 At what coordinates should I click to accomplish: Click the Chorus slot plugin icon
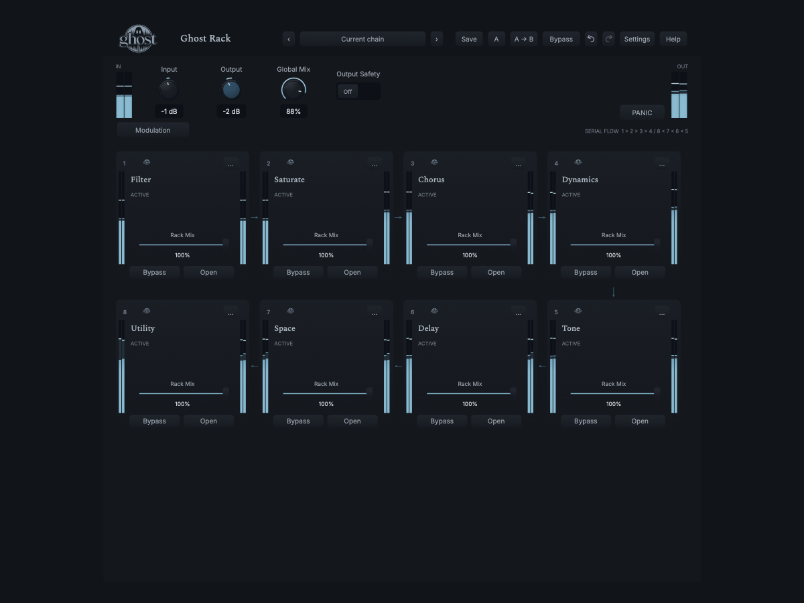(x=434, y=162)
